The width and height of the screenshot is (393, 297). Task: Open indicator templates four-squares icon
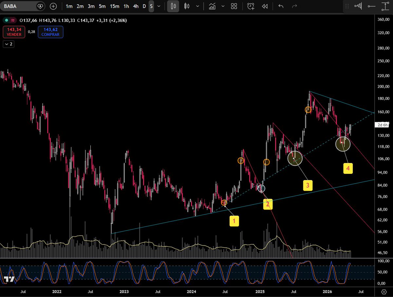[x=234, y=6]
